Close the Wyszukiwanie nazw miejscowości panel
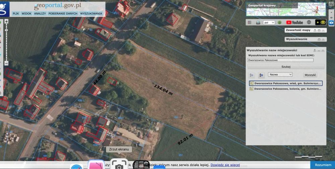Image resolution: width=335 pixels, height=169 pixels. (323, 50)
